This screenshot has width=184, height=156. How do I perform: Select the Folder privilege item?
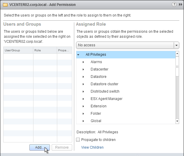(x=96, y=114)
